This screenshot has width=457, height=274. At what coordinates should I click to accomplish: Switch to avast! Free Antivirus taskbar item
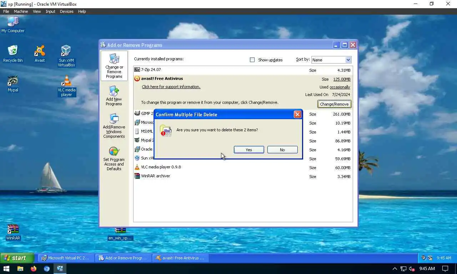pyautogui.click(x=181, y=258)
